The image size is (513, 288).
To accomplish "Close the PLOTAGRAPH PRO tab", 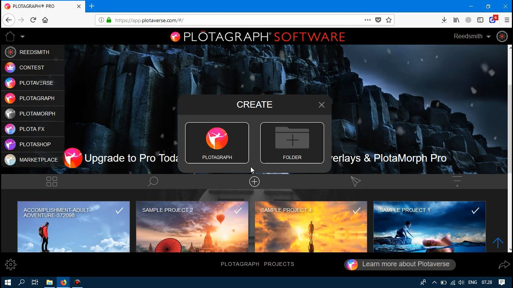I will [79, 6].
